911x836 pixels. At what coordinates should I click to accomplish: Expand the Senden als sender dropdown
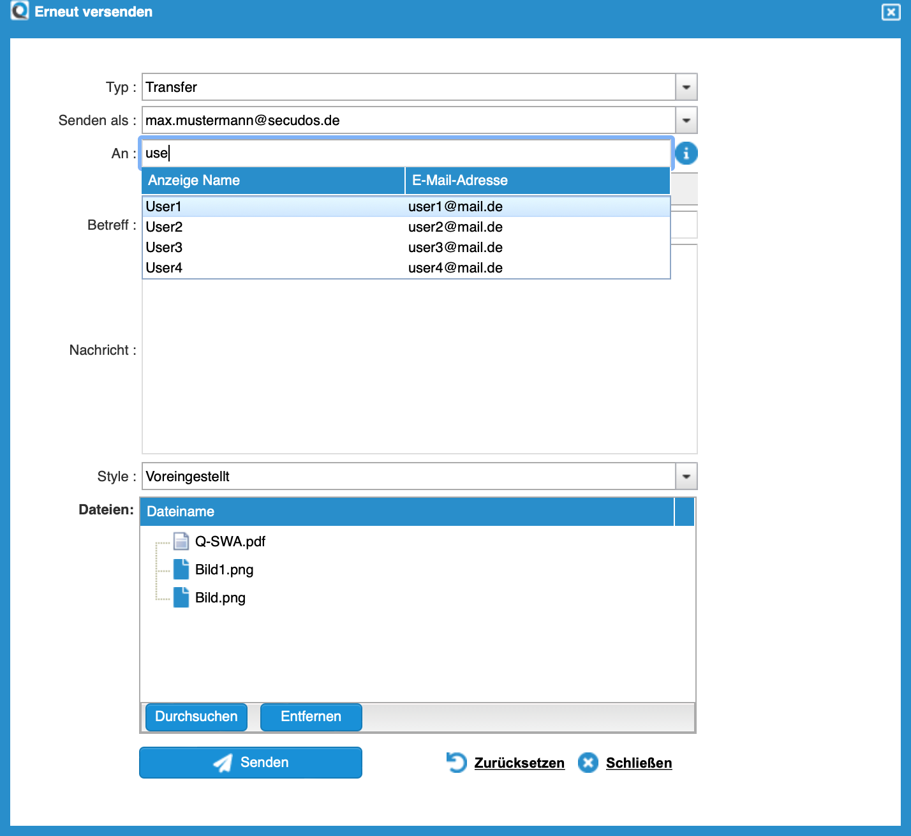click(x=686, y=121)
